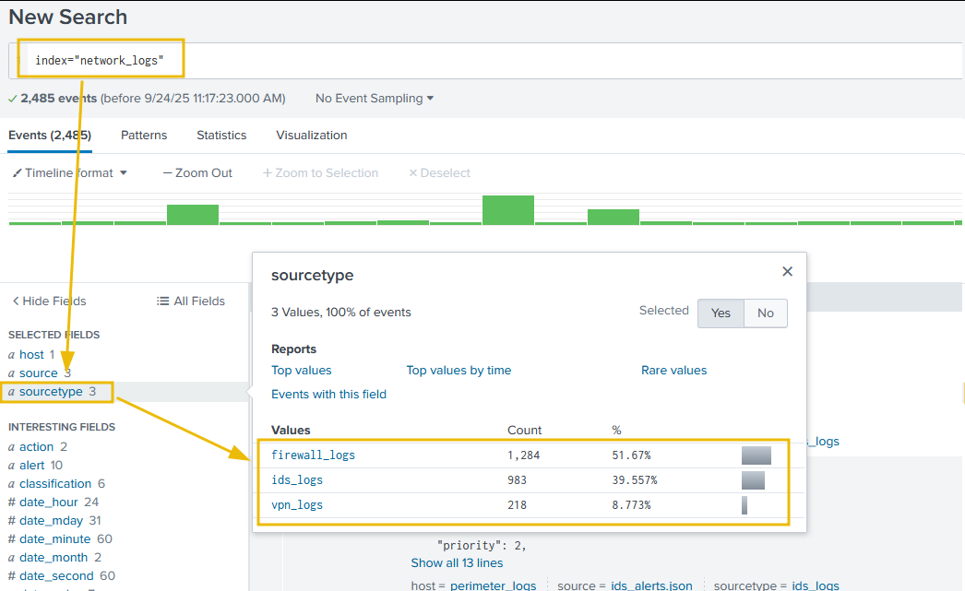Switch to the Statistics tab

tap(221, 136)
